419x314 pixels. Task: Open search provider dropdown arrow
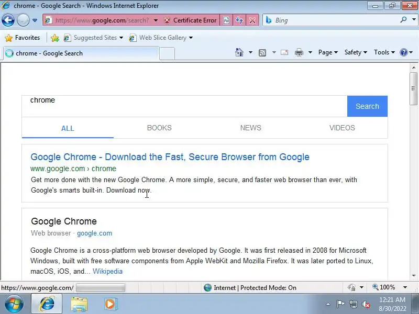[414, 20]
